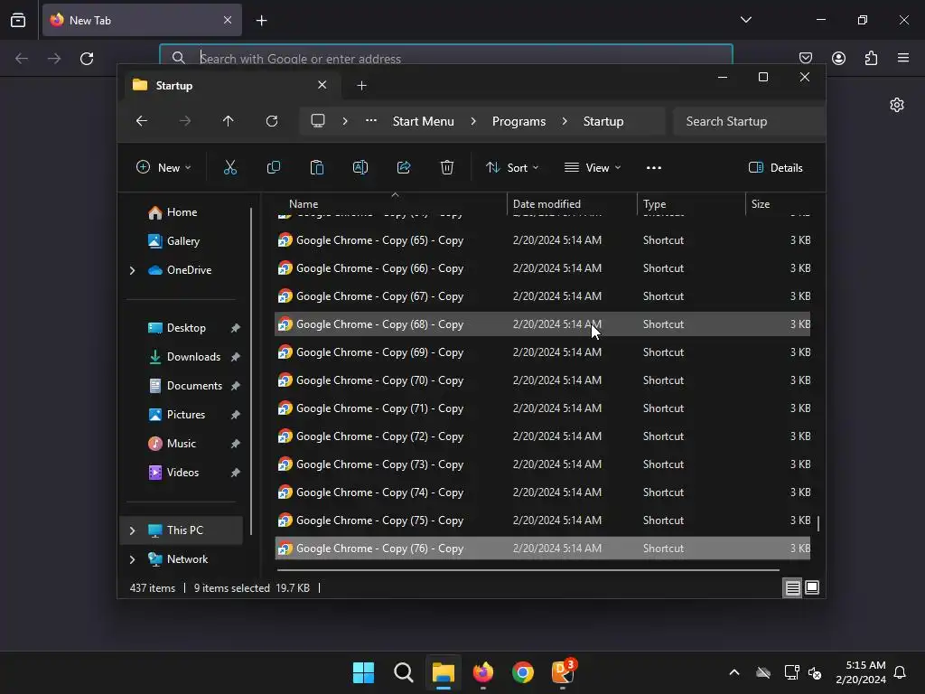Open a new Firefox tab with plus
Image resolution: width=925 pixels, height=694 pixels.
tap(261, 21)
